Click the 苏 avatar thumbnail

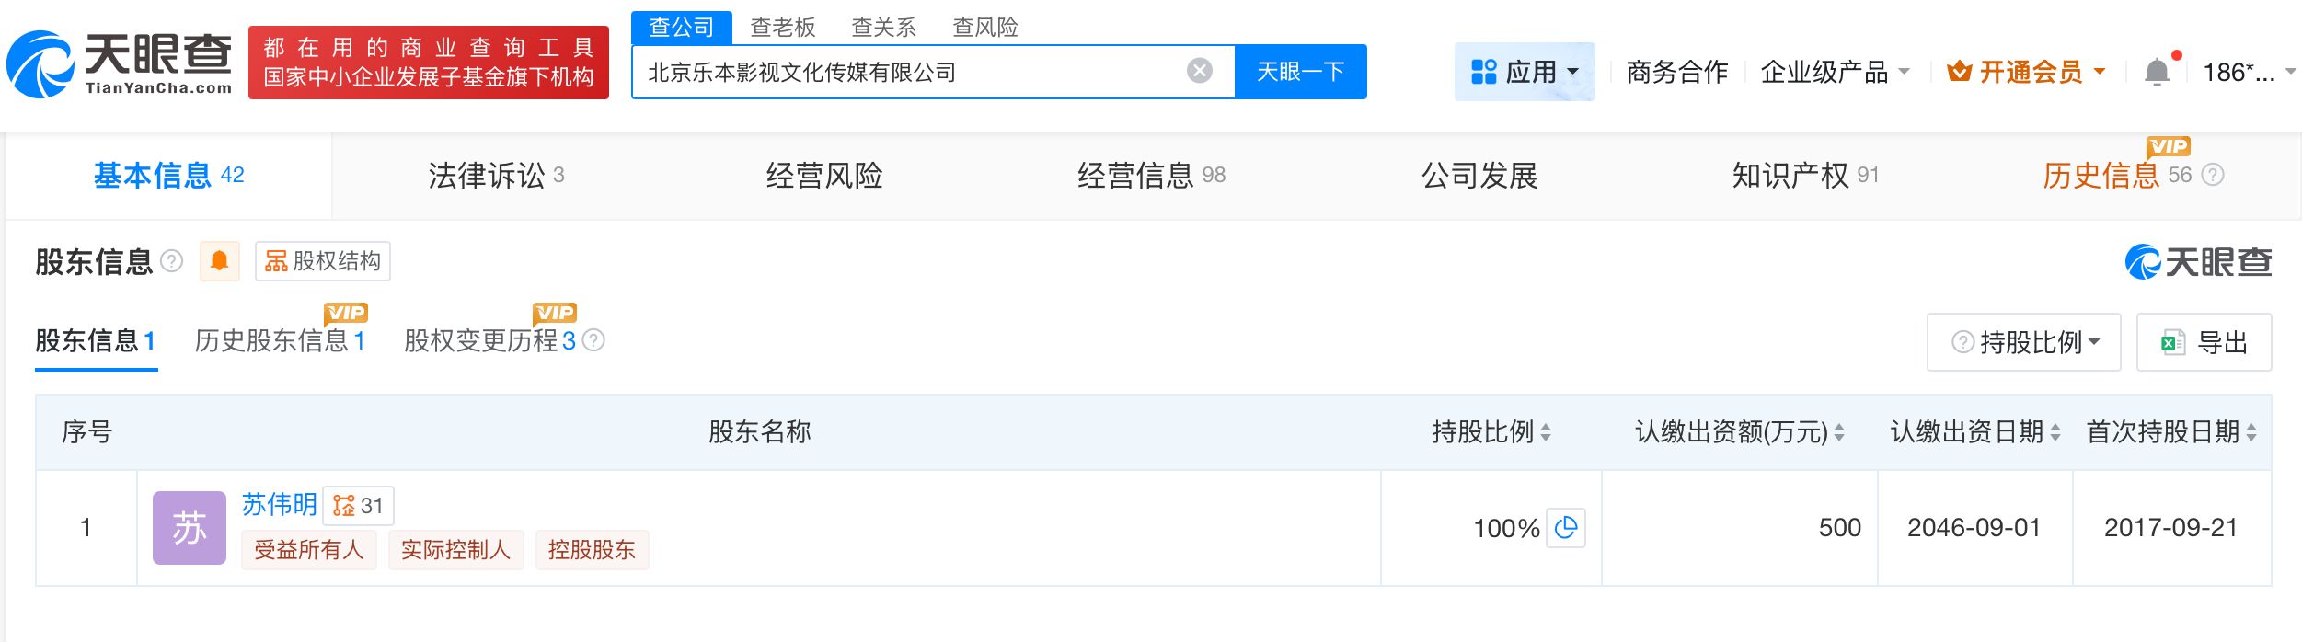pyautogui.click(x=190, y=528)
